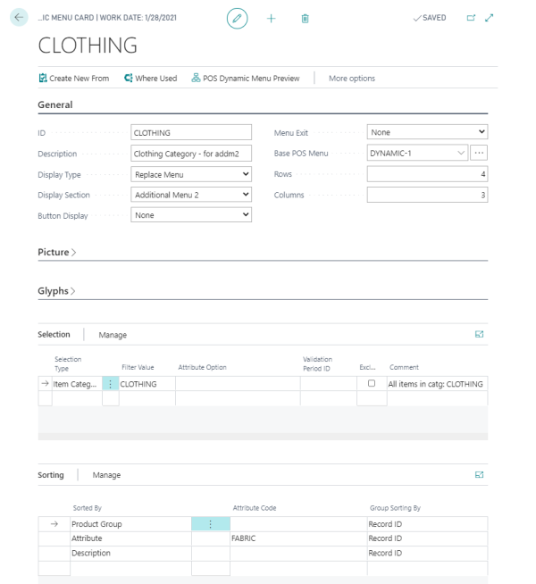Expand the Selection part icon

coord(480,335)
